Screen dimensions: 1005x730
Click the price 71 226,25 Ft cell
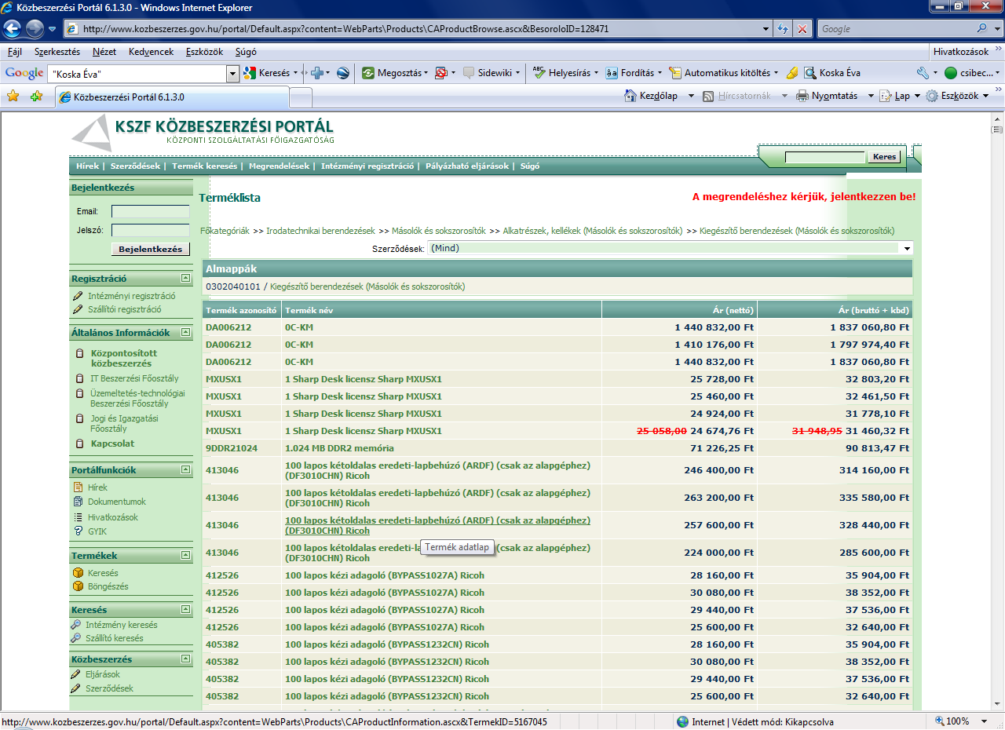pos(679,448)
